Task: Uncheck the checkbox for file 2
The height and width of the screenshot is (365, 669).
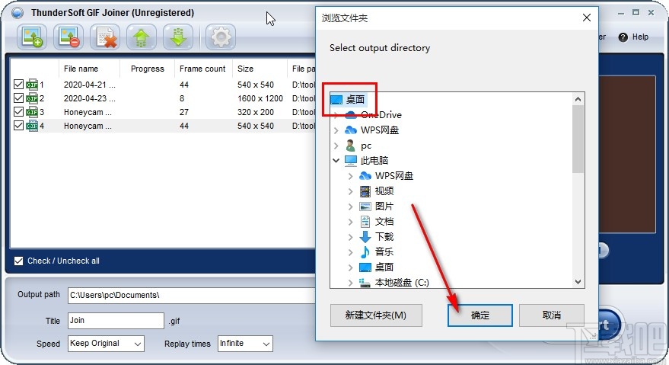Action: [18, 98]
